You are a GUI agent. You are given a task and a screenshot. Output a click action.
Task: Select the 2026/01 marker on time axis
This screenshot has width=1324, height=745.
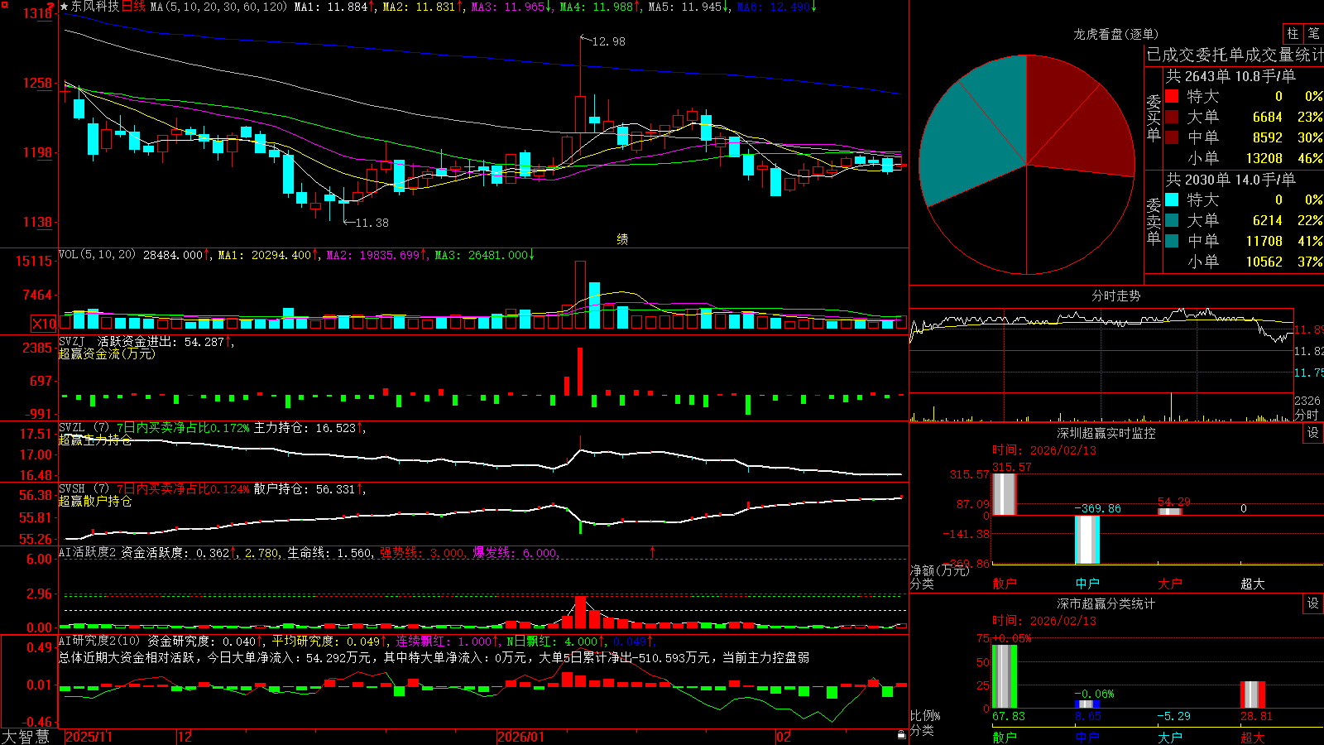[x=520, y=737]
